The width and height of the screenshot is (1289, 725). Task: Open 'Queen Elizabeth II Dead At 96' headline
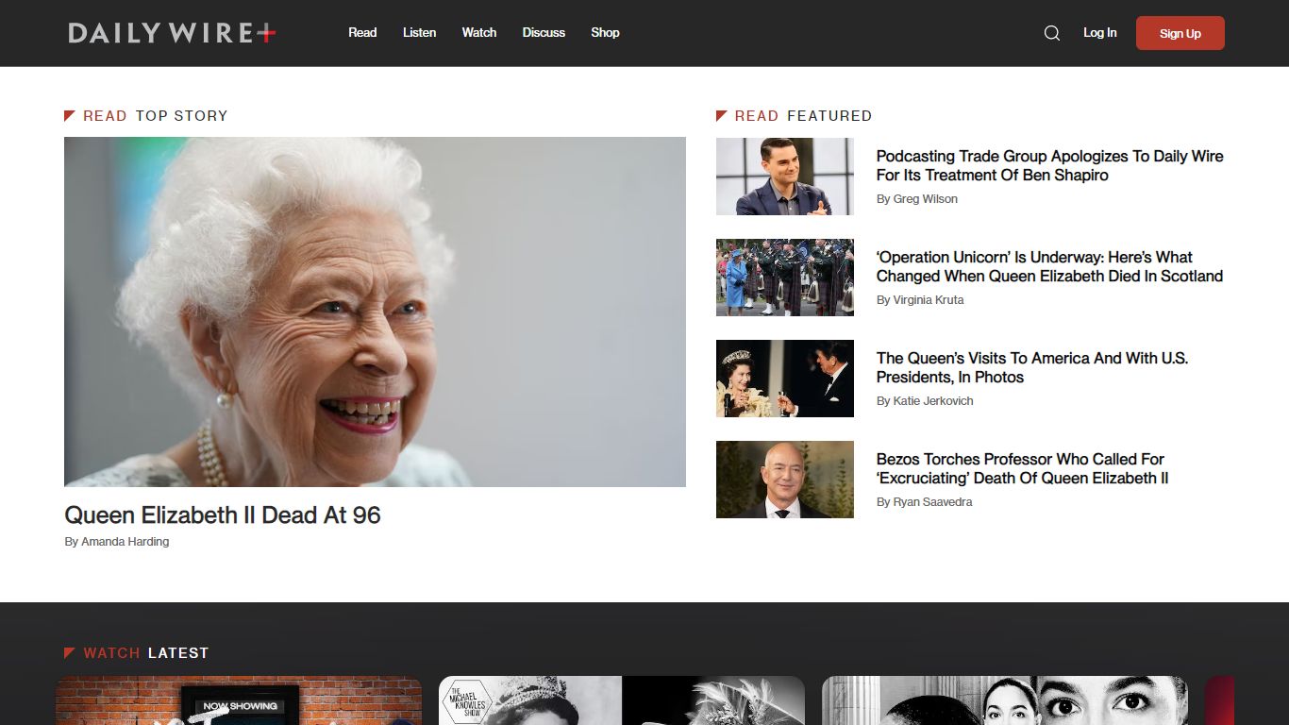(x=223, y=514)
